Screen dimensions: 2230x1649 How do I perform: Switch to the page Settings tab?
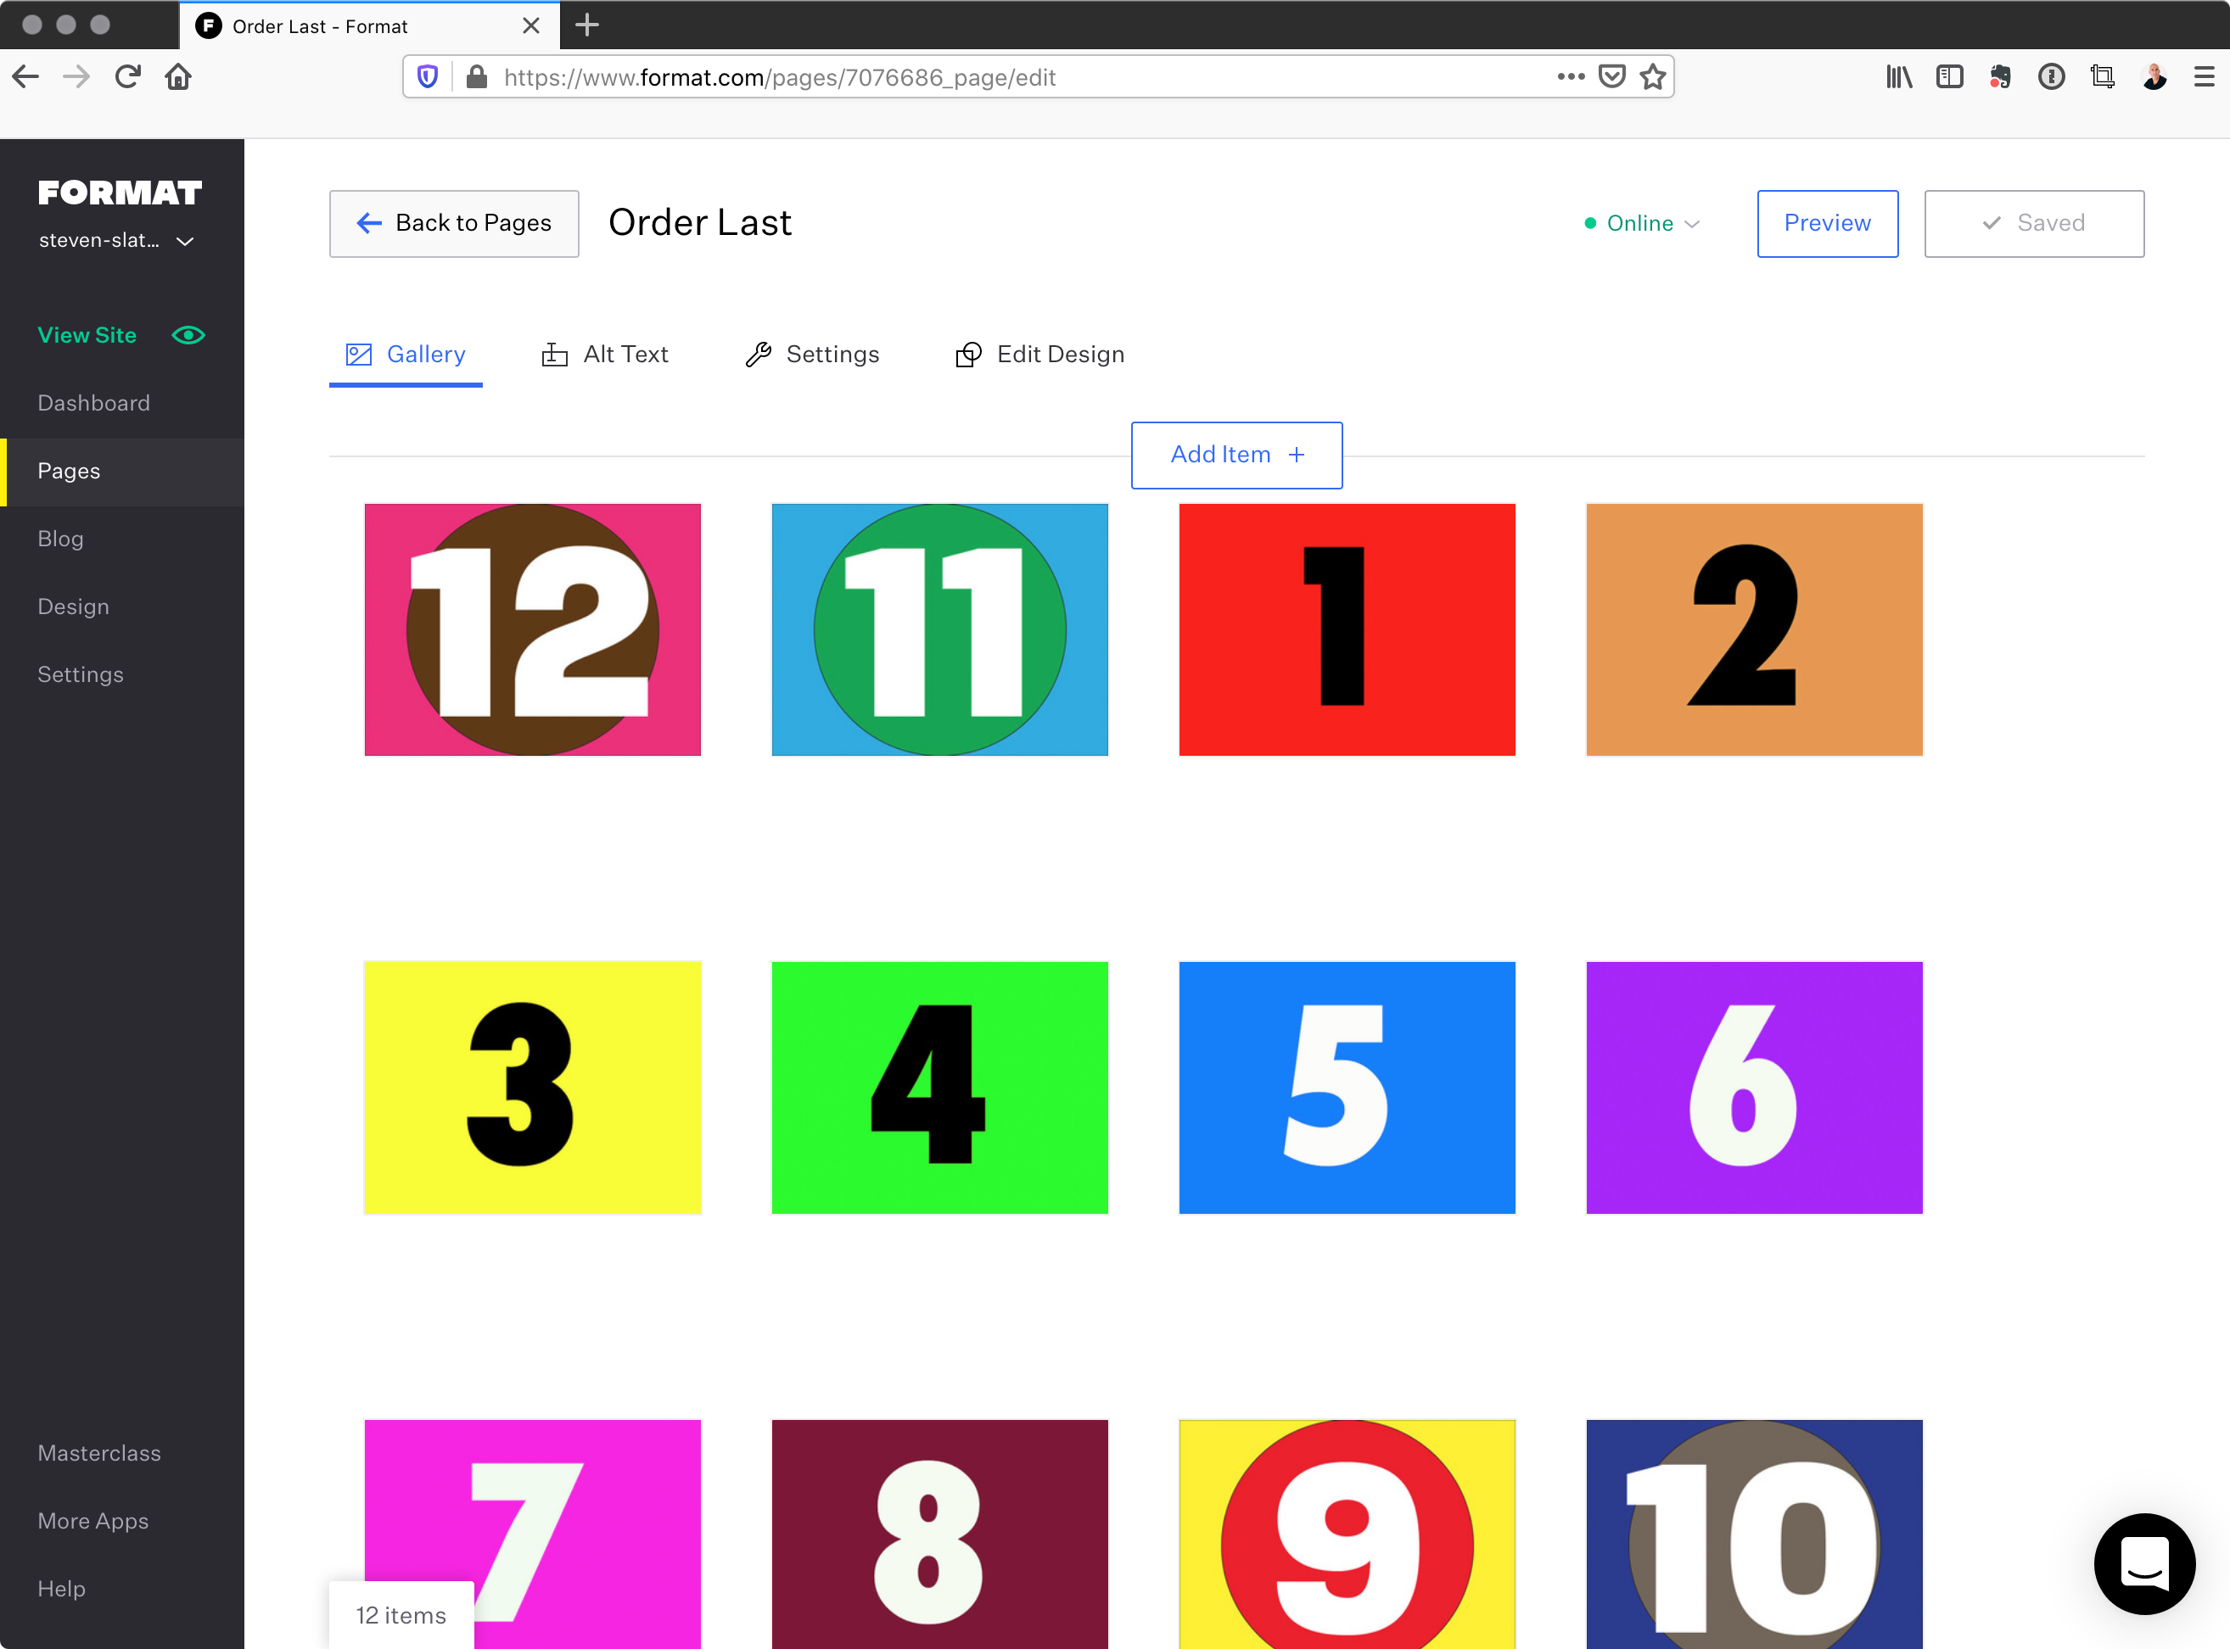(812, 355)
